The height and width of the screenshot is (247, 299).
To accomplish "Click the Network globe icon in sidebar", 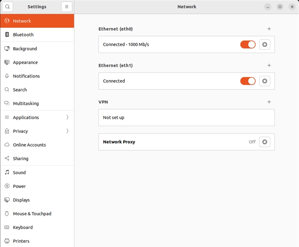I will coord(7,21).
